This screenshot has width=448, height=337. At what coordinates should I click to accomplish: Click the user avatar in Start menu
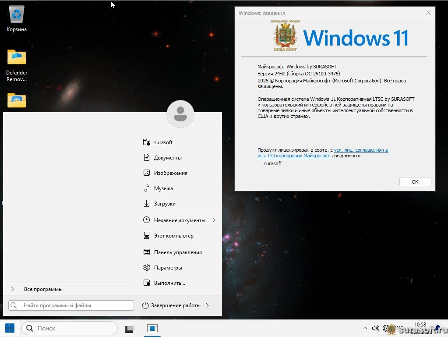point(180,114)
